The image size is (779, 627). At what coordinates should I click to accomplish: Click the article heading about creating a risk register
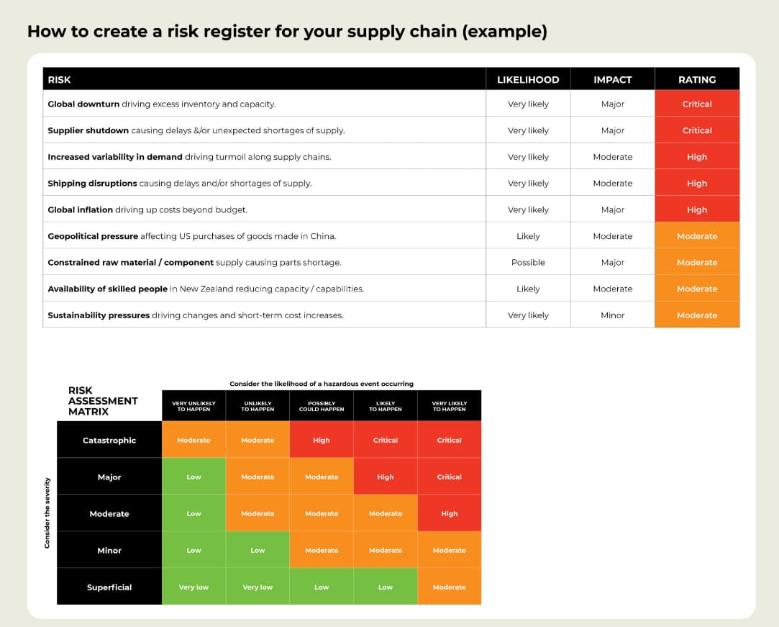(x=286, y=32)
